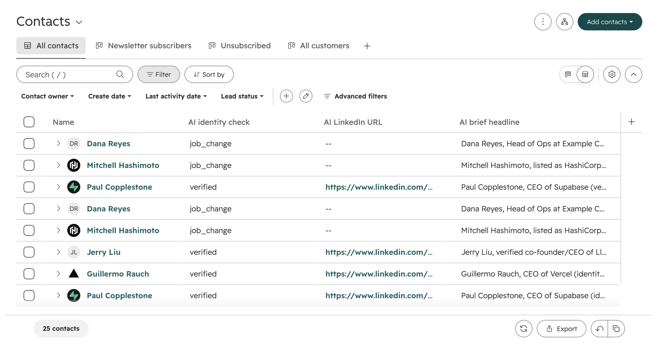Click the search magnifier icon
The height and width of the screenshot is (346, 658).
[x=120, y=74]
